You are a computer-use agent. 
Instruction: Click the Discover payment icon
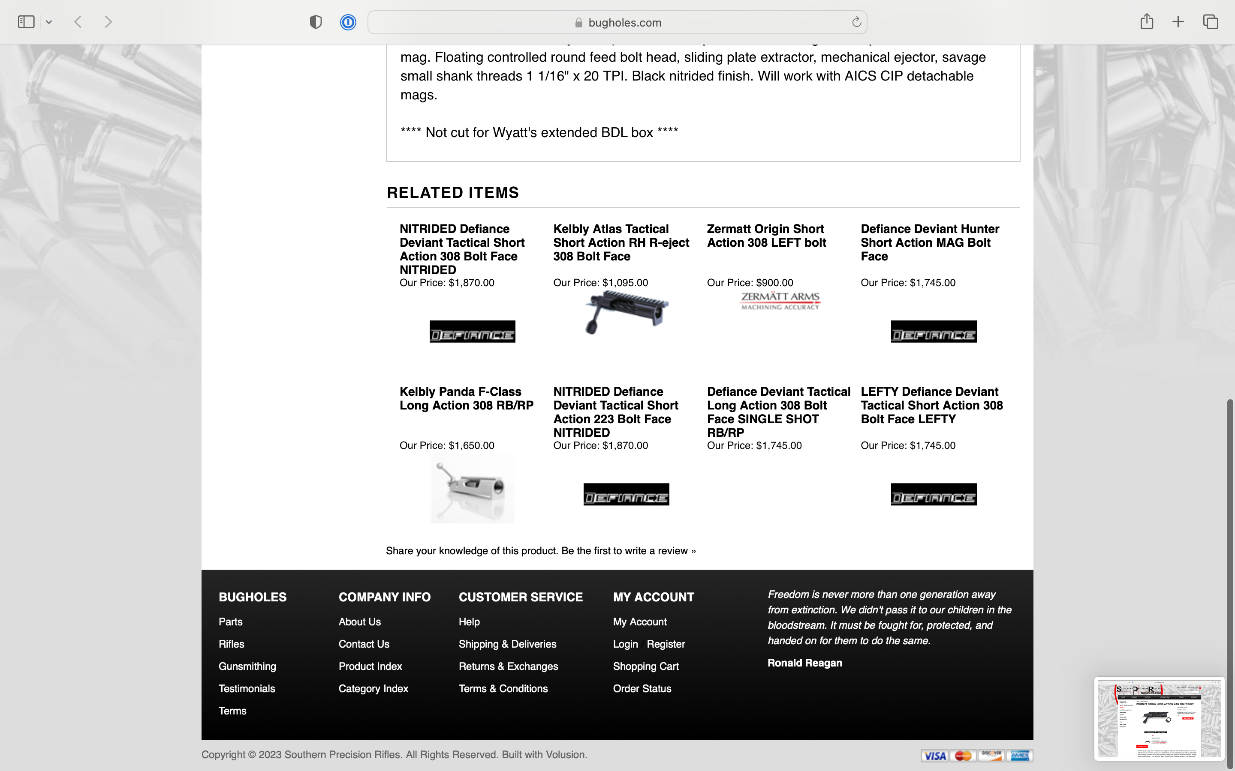click(991, 755)
